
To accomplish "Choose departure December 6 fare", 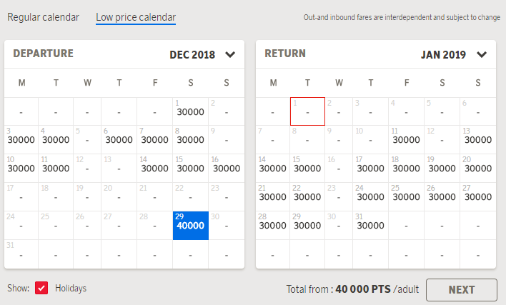I will (119, 140).
